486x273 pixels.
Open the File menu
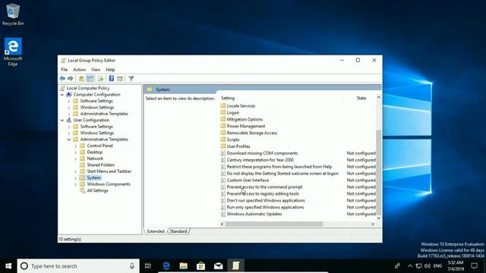pos(64,70)
